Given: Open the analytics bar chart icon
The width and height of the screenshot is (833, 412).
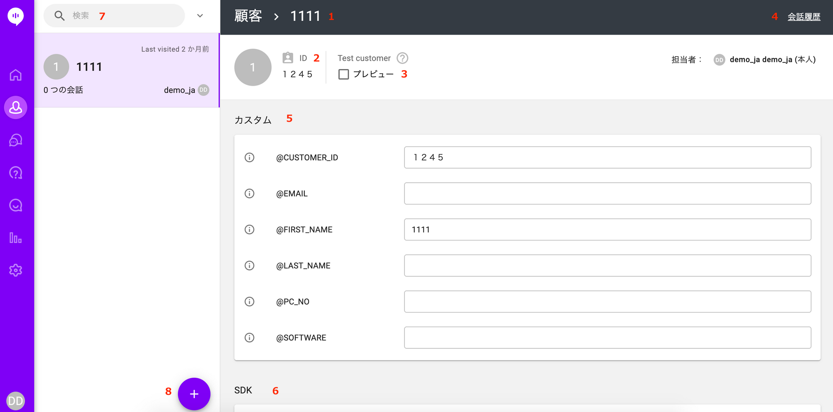Looking at the screenshot, I should 16,238.
